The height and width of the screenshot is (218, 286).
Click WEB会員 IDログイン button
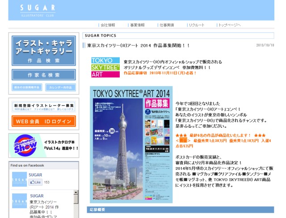pos(44,121)
